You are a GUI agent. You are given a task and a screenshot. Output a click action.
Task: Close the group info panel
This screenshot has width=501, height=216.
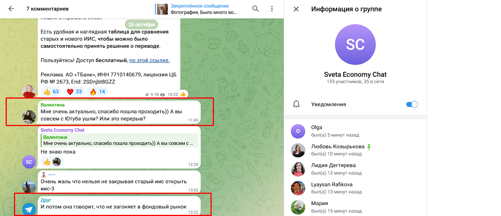click(296, 9)
